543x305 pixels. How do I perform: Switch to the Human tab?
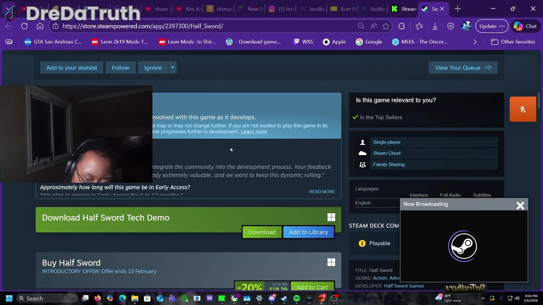tap(220, 9)
